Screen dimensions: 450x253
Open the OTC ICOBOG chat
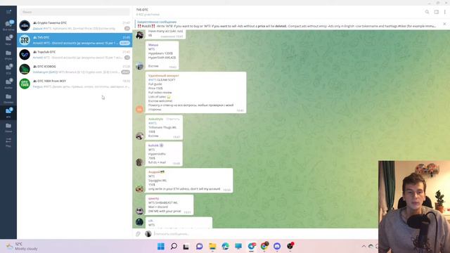click(75, 69)
